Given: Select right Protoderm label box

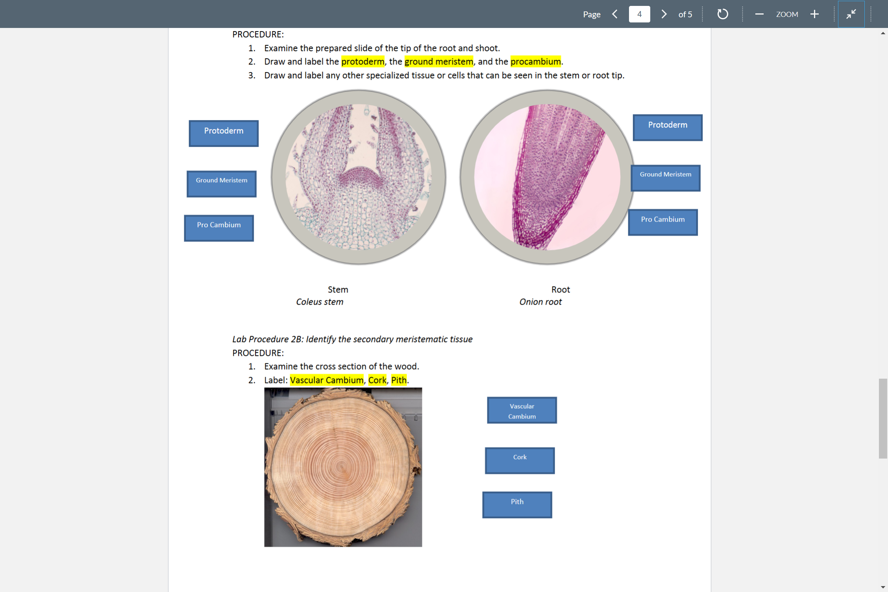Looking at the screenshot, I should point(668,128).
